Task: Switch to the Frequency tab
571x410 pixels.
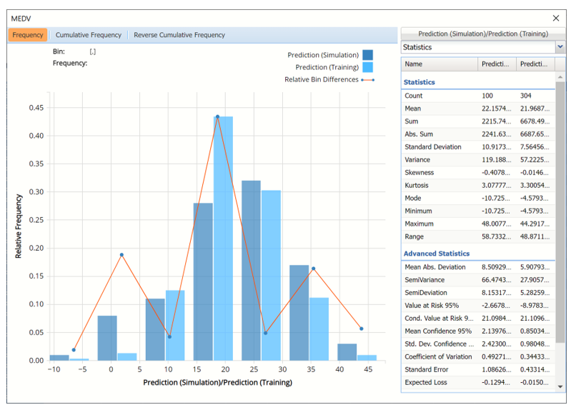Action: tap(28, 35)
